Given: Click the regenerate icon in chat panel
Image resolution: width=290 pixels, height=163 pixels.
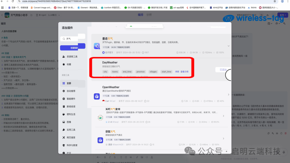Looking at the screenshot, I should click(x=281, y=133).
